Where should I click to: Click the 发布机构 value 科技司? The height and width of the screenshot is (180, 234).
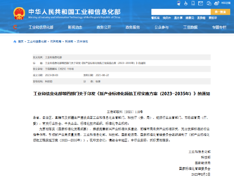(x=49, y=82)
